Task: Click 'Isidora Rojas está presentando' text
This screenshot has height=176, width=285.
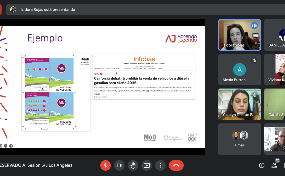Action: point(48,10)
